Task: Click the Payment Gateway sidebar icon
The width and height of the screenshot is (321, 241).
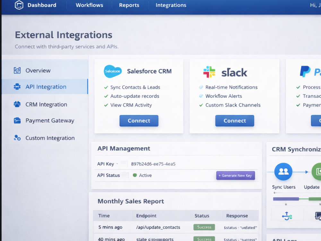Action: 17,121
